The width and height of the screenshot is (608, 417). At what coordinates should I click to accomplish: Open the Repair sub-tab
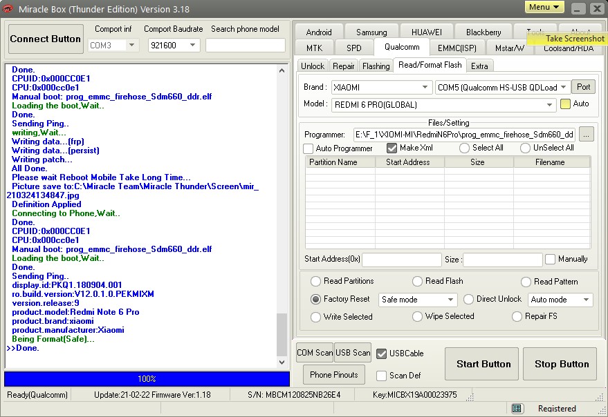click(344, 66)
